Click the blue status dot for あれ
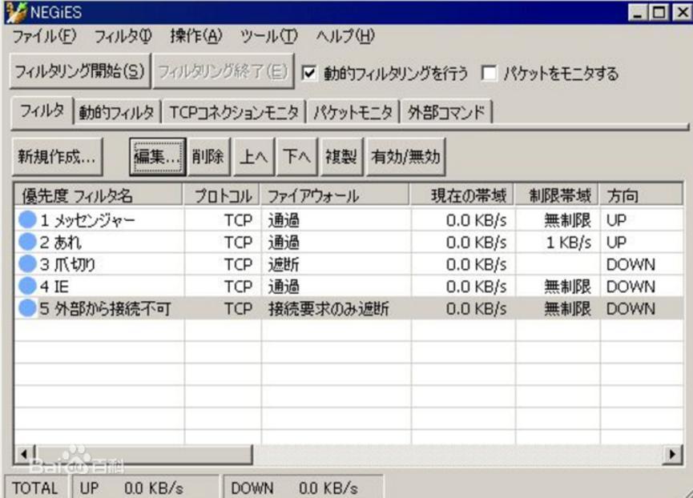Screen dimensions: 693x498 pyautogui.click(x=27, y=242)
